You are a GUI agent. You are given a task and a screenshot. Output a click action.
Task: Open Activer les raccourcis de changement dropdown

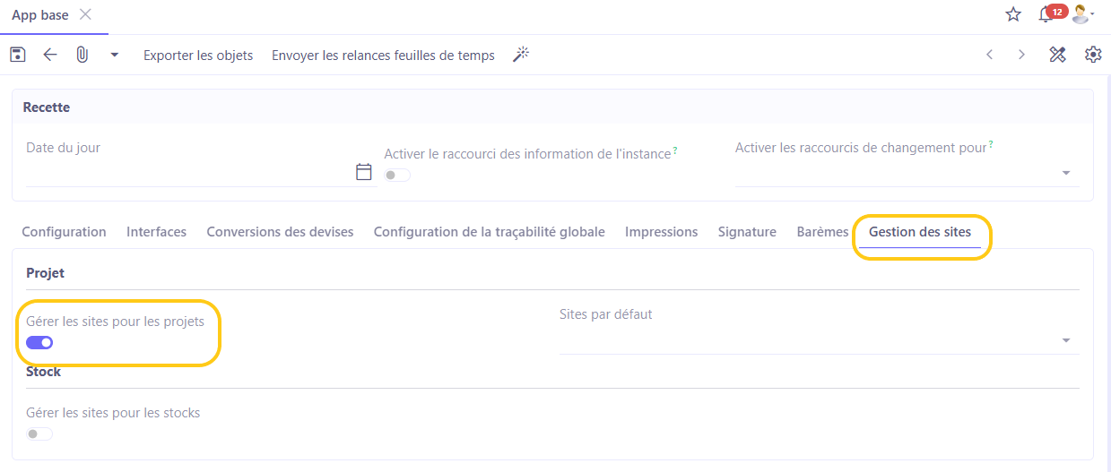tap(1066, 173)
